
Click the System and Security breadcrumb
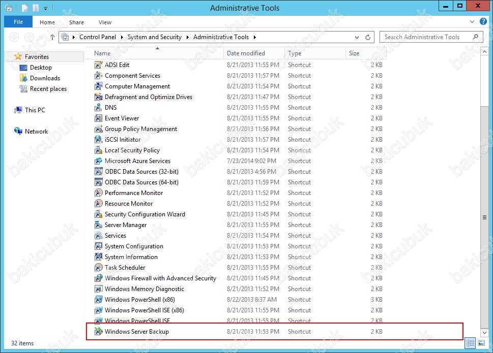click(154, 37)
